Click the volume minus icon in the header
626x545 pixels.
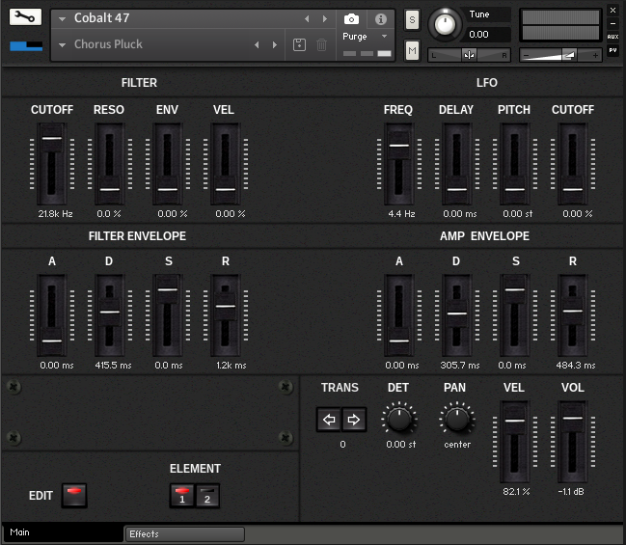[x=527, y=56]
